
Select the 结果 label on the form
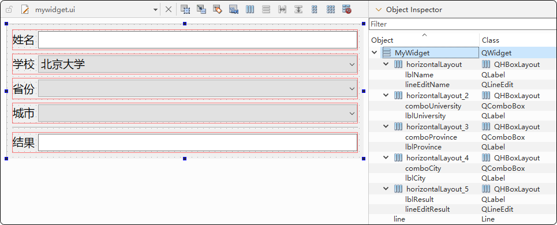pos(24,142)
